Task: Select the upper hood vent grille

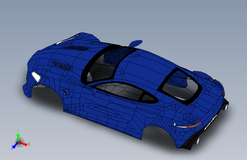Action: pos(76,48)
